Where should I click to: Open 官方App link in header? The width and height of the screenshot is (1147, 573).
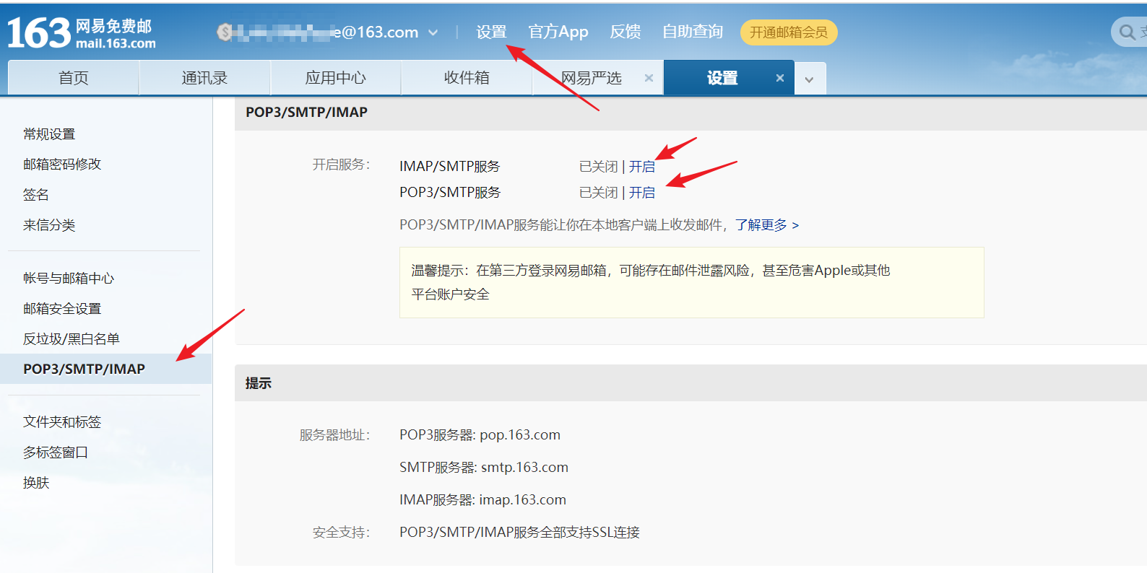[558, 32]
